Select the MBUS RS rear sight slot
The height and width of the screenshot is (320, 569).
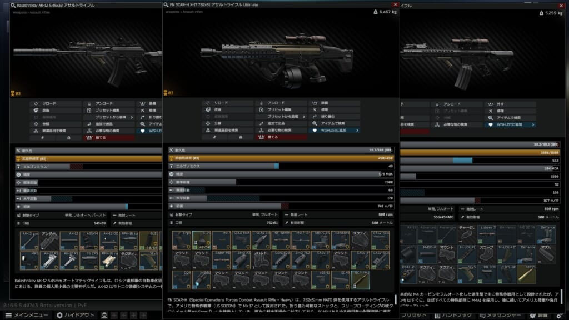pyautogui.click(x=321, y=240)
